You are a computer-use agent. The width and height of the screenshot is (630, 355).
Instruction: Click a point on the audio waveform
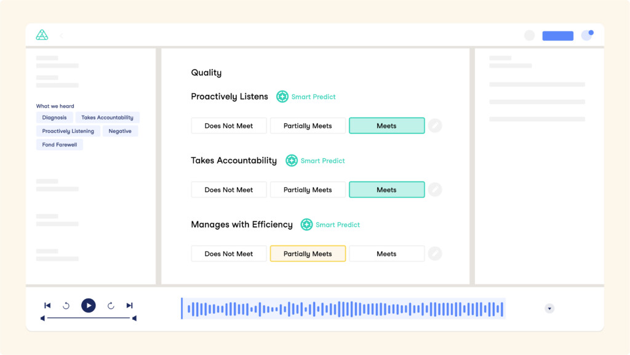click(342, 308)
